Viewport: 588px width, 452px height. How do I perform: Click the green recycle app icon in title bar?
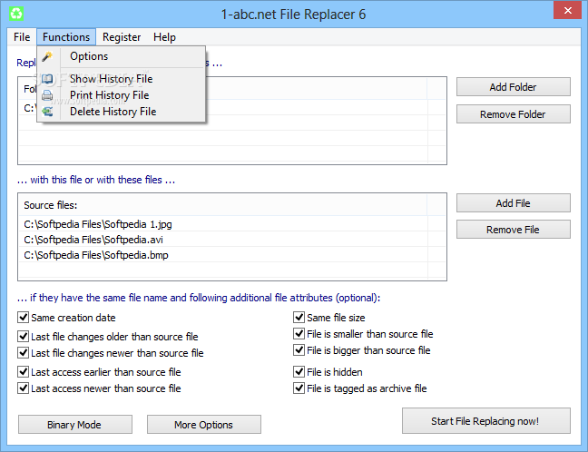(x=16, y=14)
